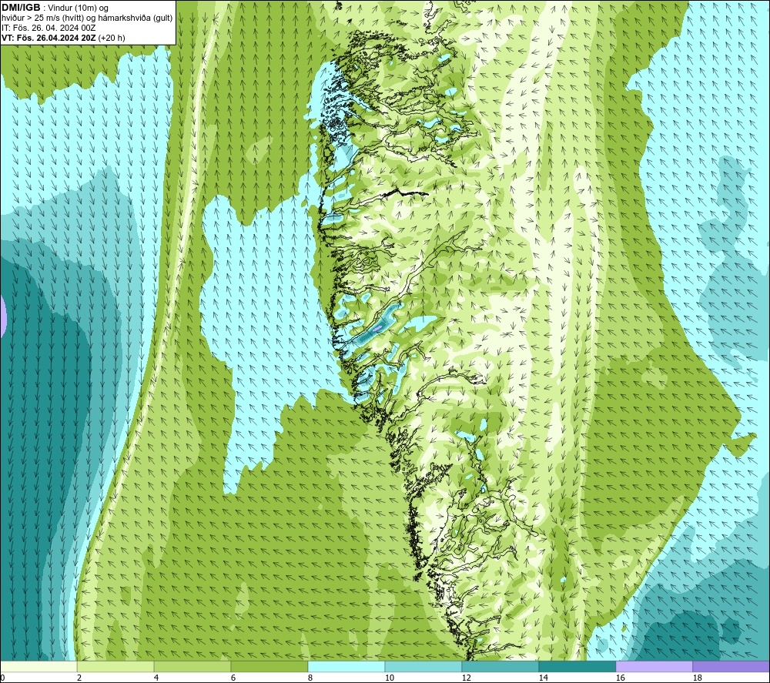Screen dimensions: 770x683
Task: Click the '6' label on the color scale
Action: (x=233, y=678)
